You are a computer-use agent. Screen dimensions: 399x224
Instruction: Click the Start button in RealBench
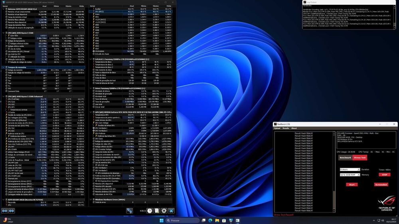[x=352, y=185]
